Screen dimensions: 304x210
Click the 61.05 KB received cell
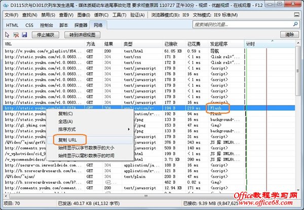point(173,51)
